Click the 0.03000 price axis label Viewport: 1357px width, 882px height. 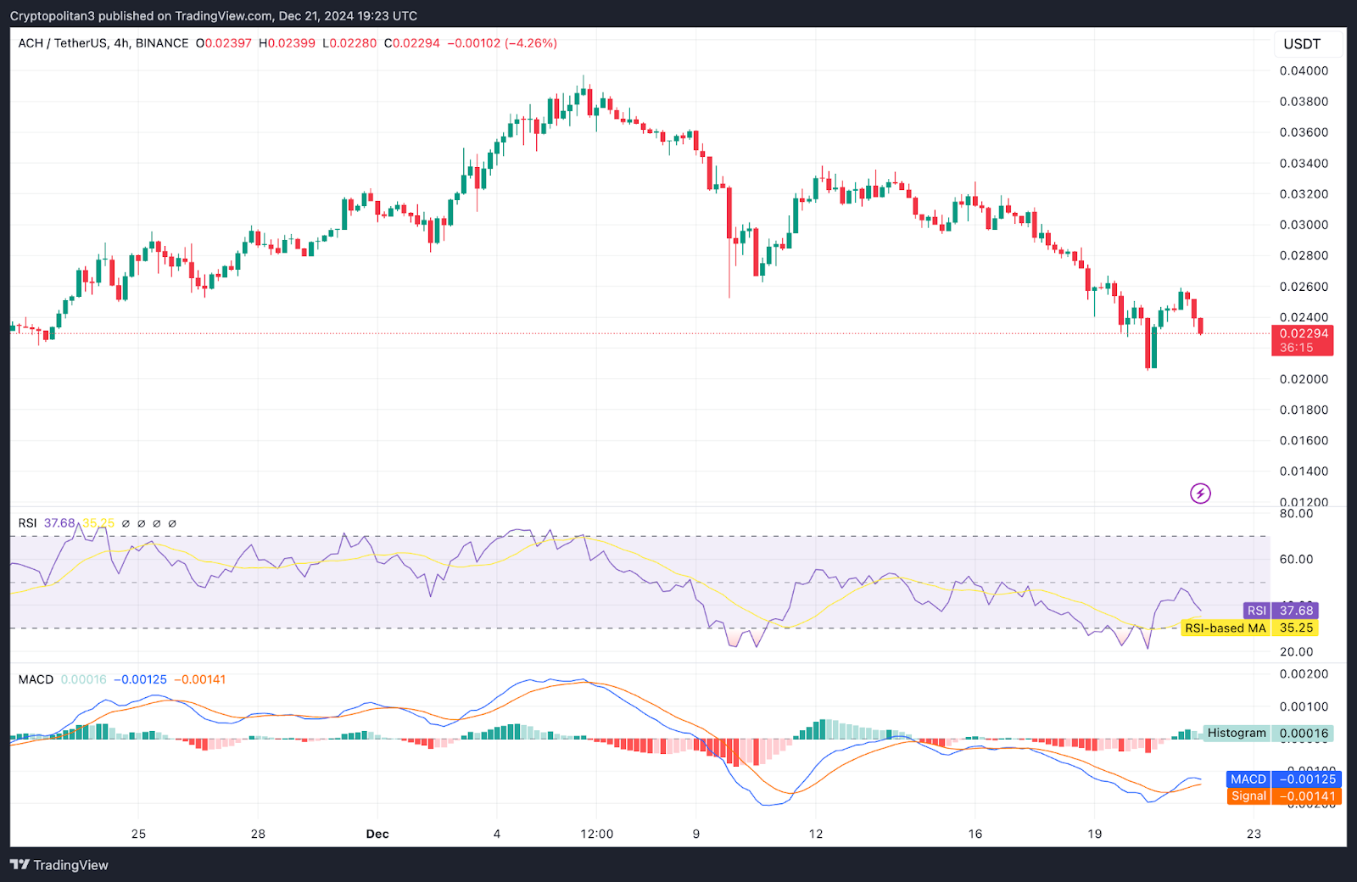click(x=1304, y=225)
